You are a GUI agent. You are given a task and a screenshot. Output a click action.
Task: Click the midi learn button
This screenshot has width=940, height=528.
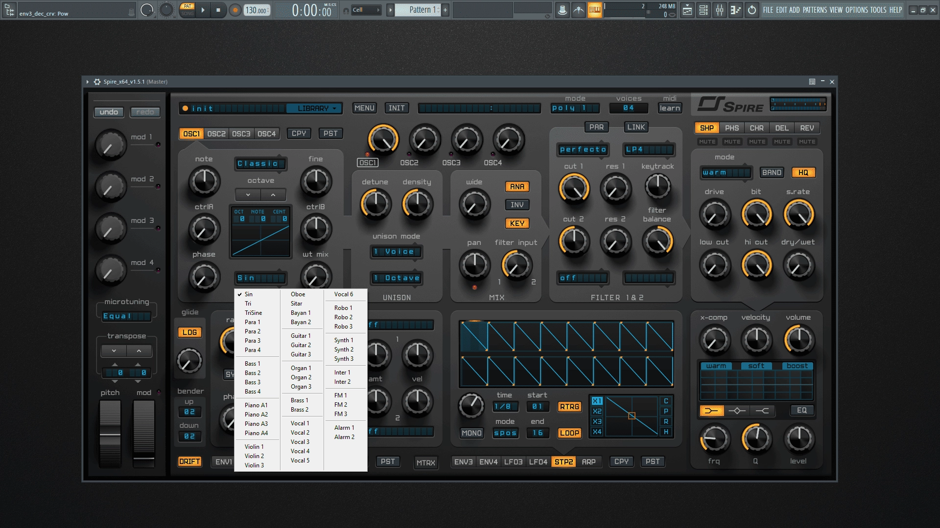coord(670,108)
